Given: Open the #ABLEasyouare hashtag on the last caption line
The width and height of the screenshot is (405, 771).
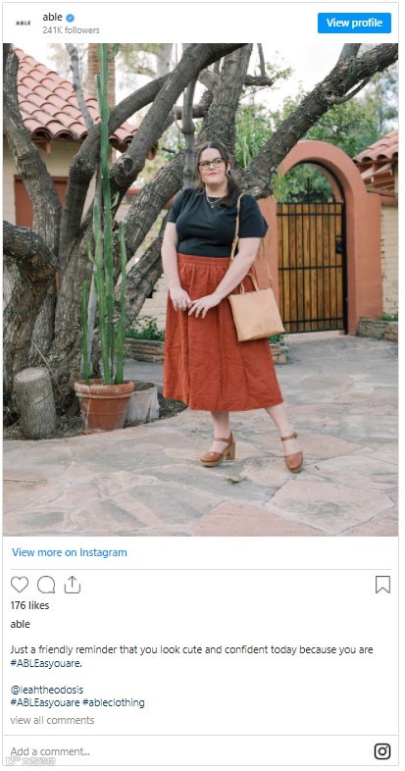Looking at the screenshot, I should click(x=45, y=702).
